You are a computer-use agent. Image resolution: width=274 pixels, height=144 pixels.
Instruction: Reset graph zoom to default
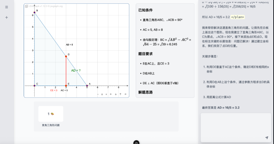click(102, 94)
